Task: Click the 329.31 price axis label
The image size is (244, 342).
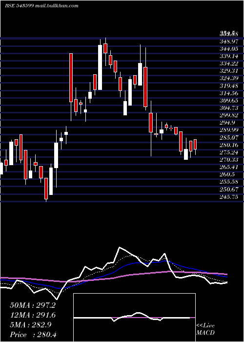Action: [229, 71]
